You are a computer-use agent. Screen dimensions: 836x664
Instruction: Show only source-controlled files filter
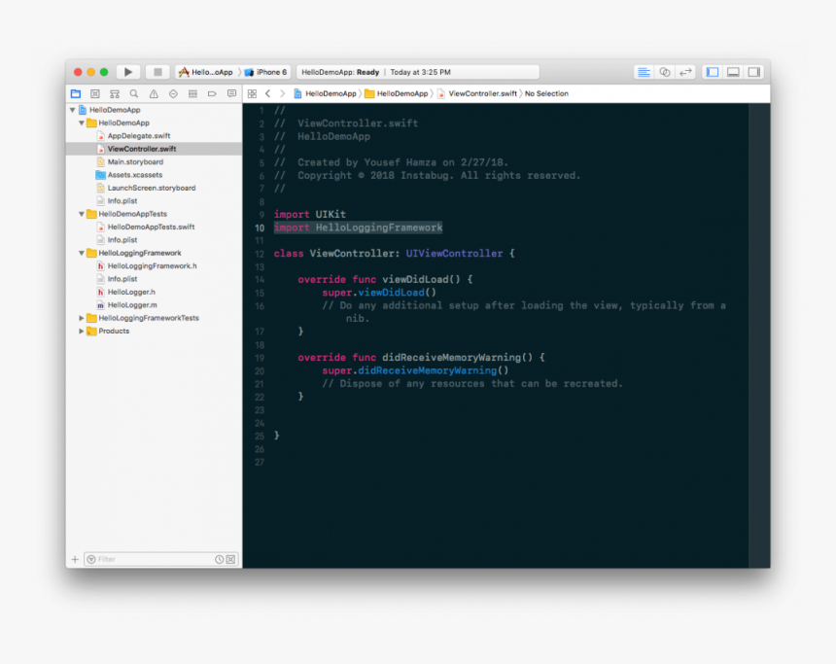[230, 559]
